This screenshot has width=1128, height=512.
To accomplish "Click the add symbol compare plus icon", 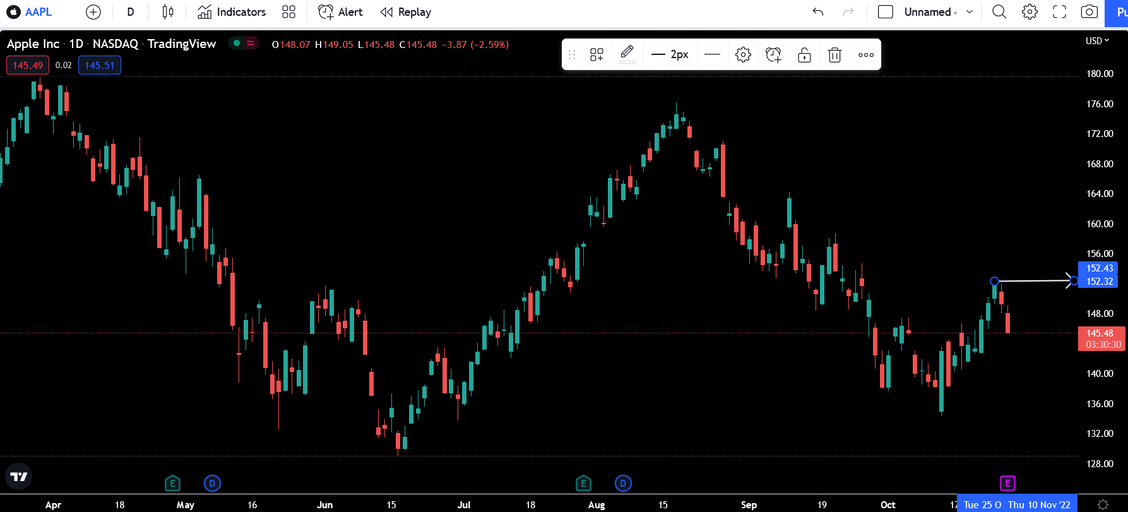I will pyautogui.click(x=93, y=12).
